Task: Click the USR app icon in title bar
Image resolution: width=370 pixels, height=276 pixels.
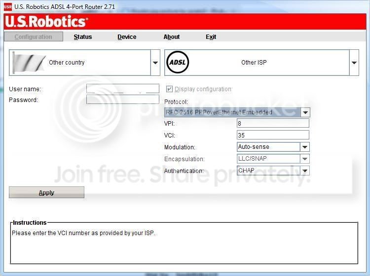Action: tap(7, 7)
